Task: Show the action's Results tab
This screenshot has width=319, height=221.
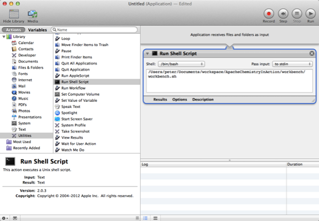Action: point(160,99)
